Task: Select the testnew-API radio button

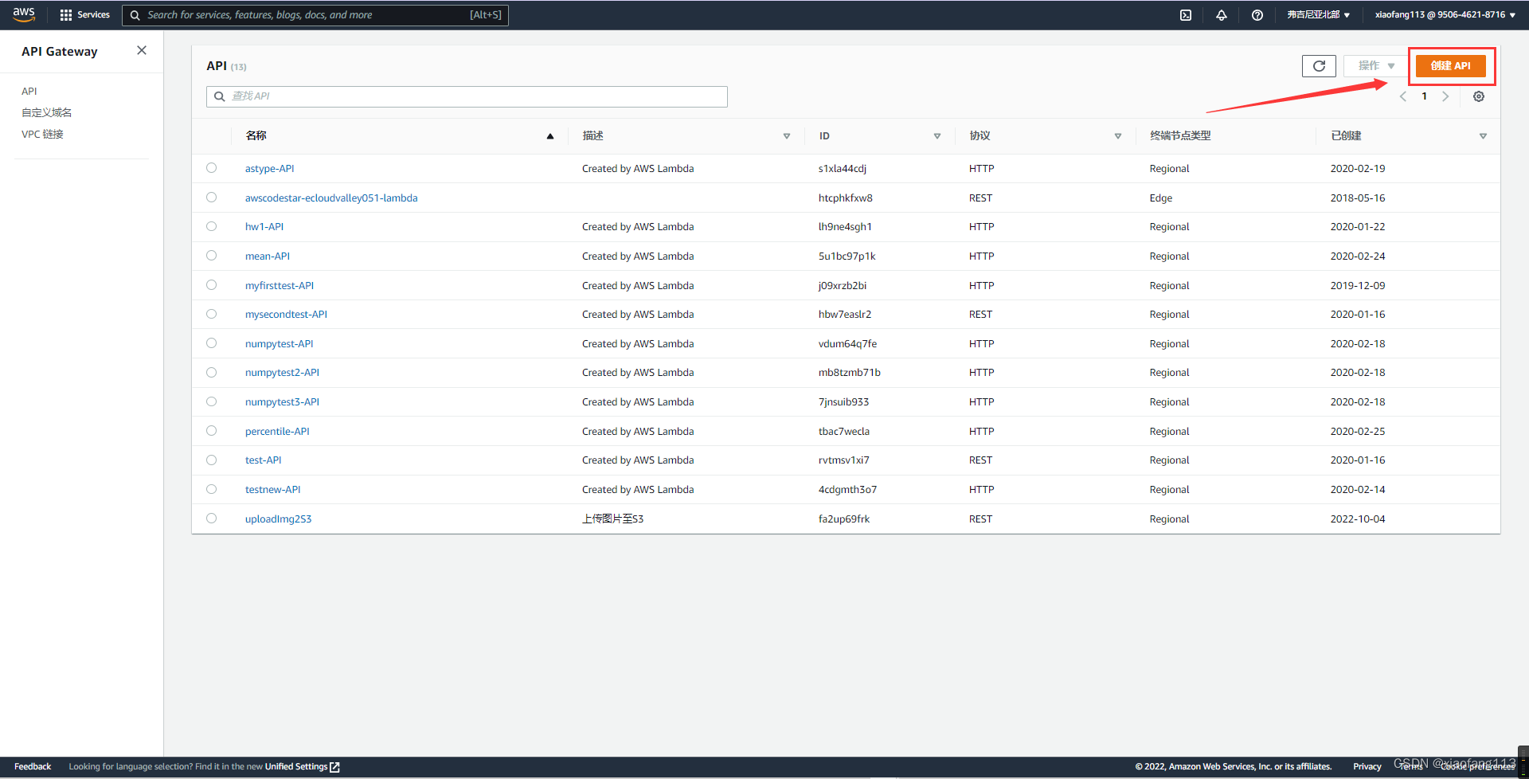Action: pyautogui.click(x=211, y=489)
